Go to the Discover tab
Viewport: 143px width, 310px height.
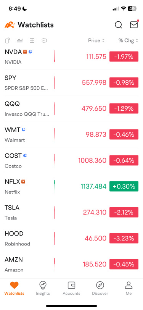pos(100,288)
